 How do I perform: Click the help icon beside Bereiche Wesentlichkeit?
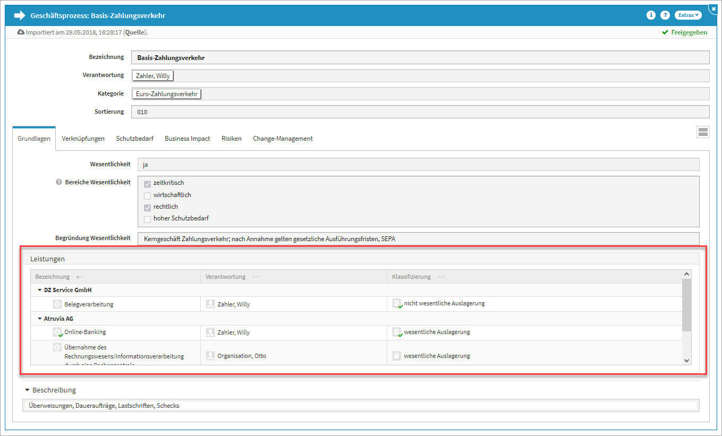click(59, 182)
